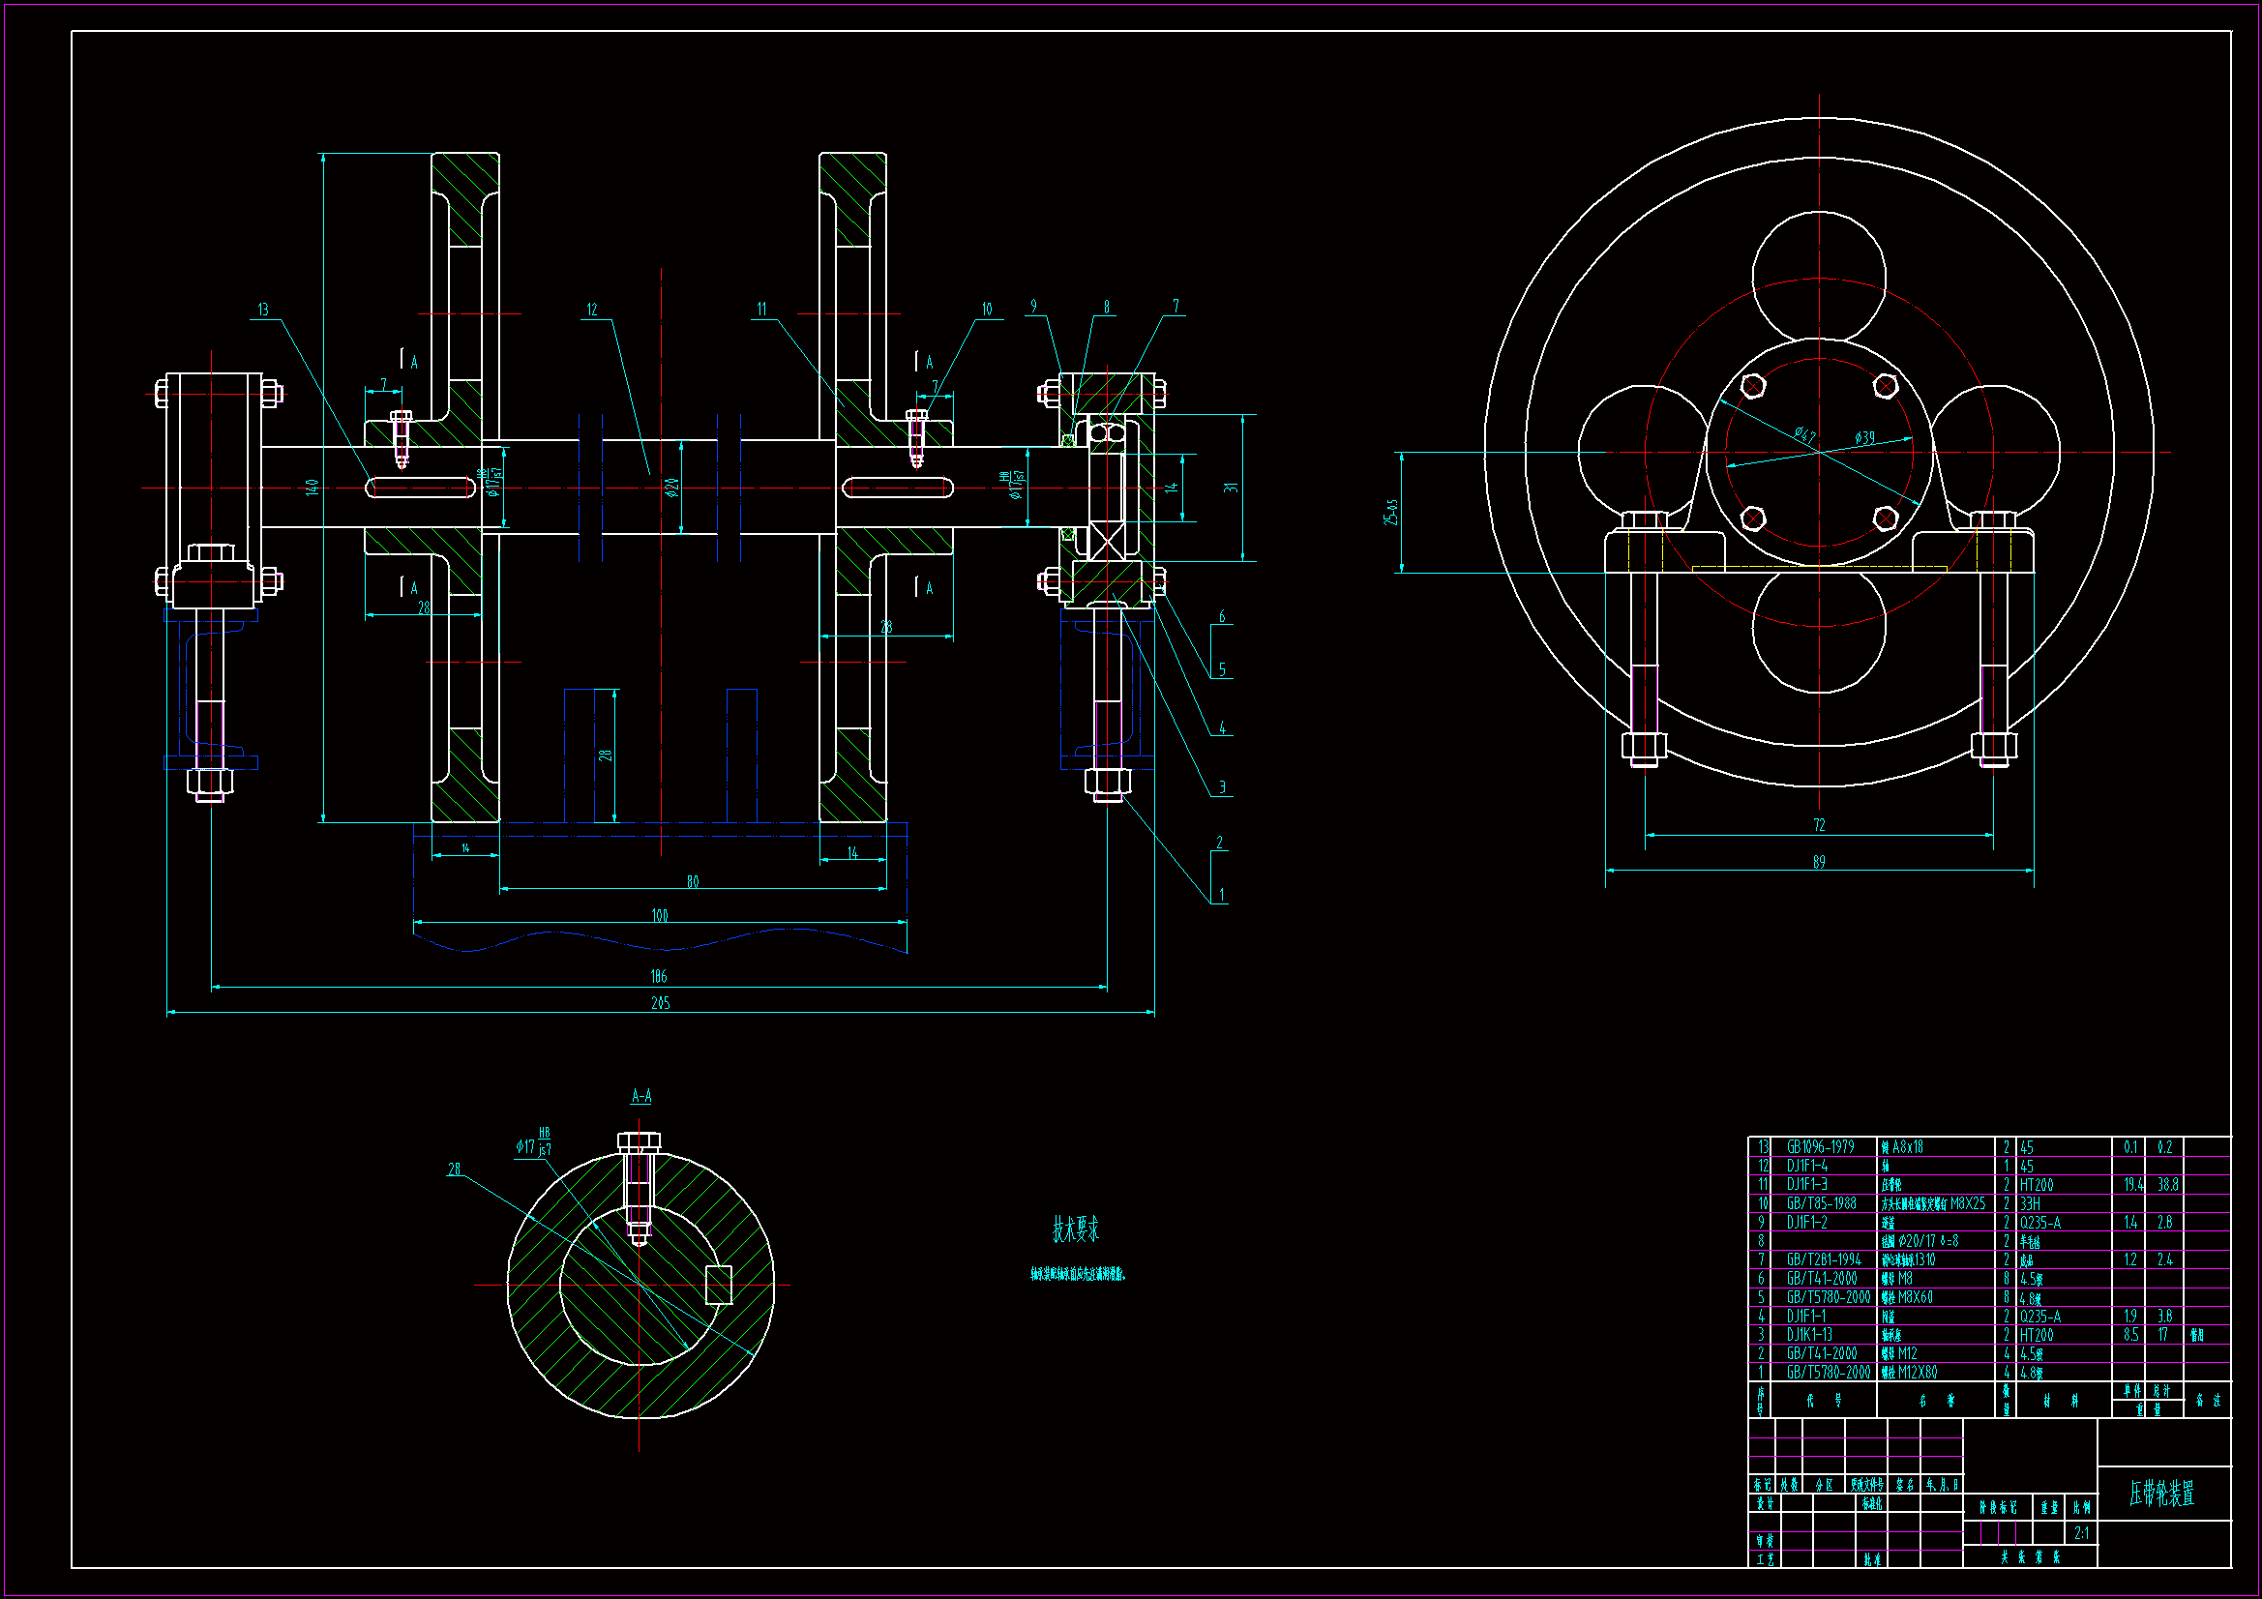Click part balloon number 7
Screen dimensions: 2262x1599
(1176, 307)
